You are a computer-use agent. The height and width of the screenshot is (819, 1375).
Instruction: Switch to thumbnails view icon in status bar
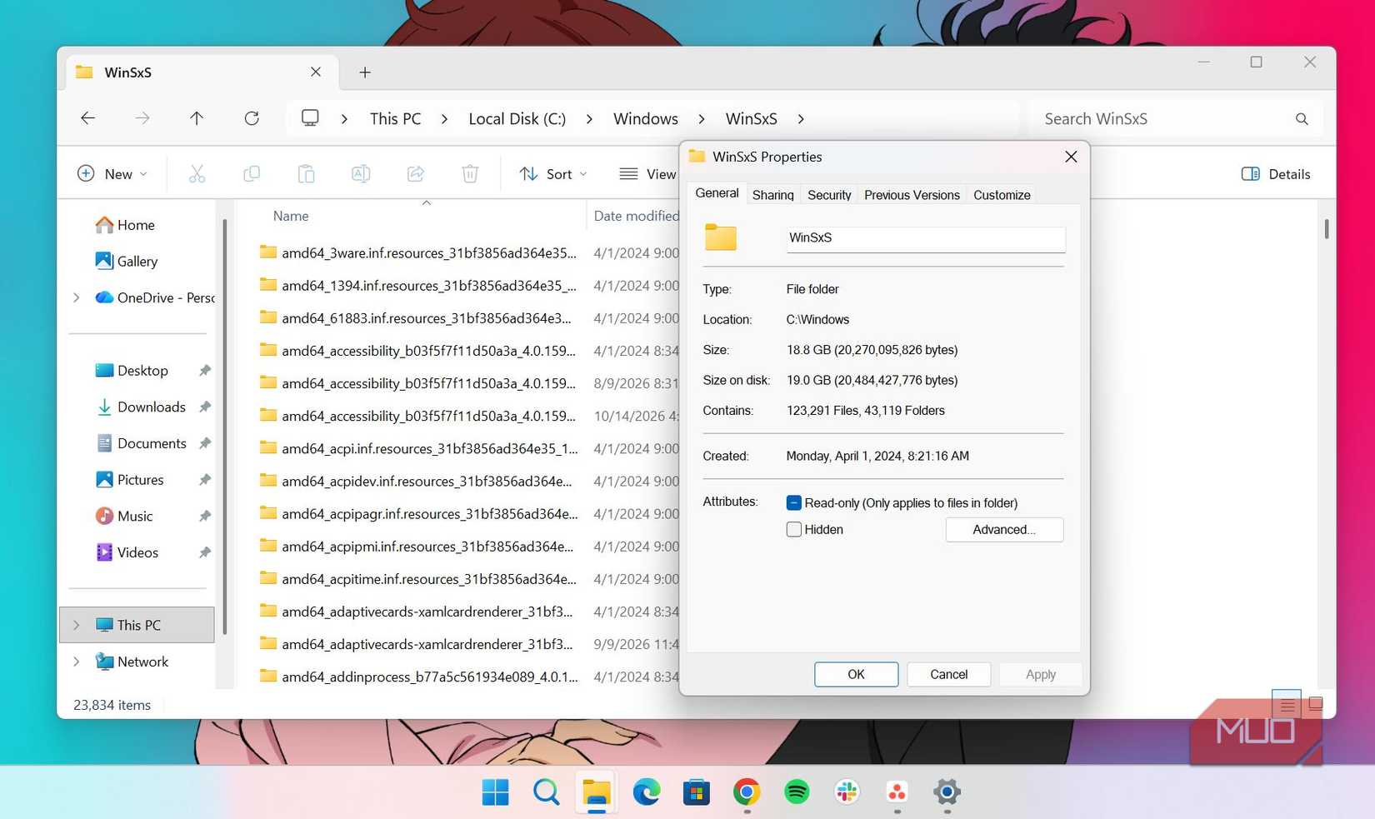(x=1316, y=704)
